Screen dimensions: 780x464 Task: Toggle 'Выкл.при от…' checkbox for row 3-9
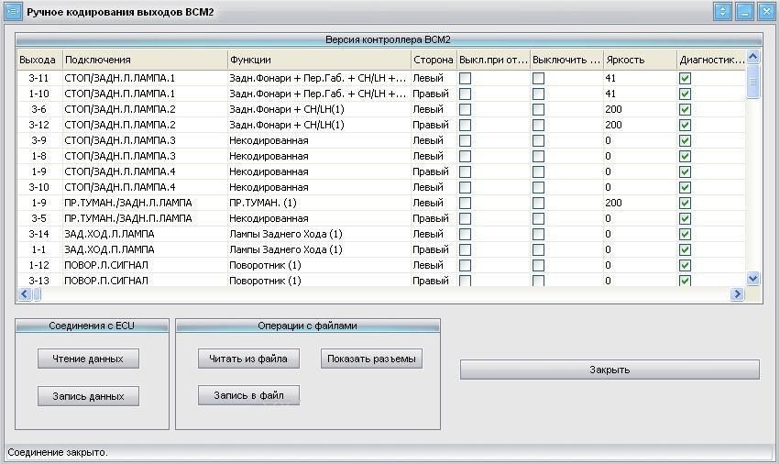(465, 140)
